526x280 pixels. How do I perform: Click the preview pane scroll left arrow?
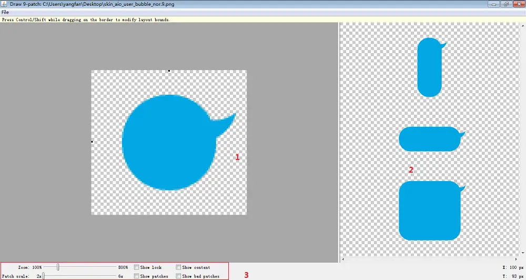[343, 259]
